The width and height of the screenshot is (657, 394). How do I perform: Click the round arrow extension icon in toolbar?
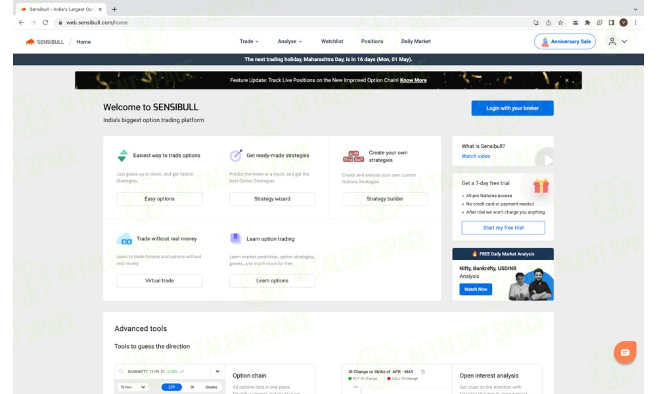600,22
